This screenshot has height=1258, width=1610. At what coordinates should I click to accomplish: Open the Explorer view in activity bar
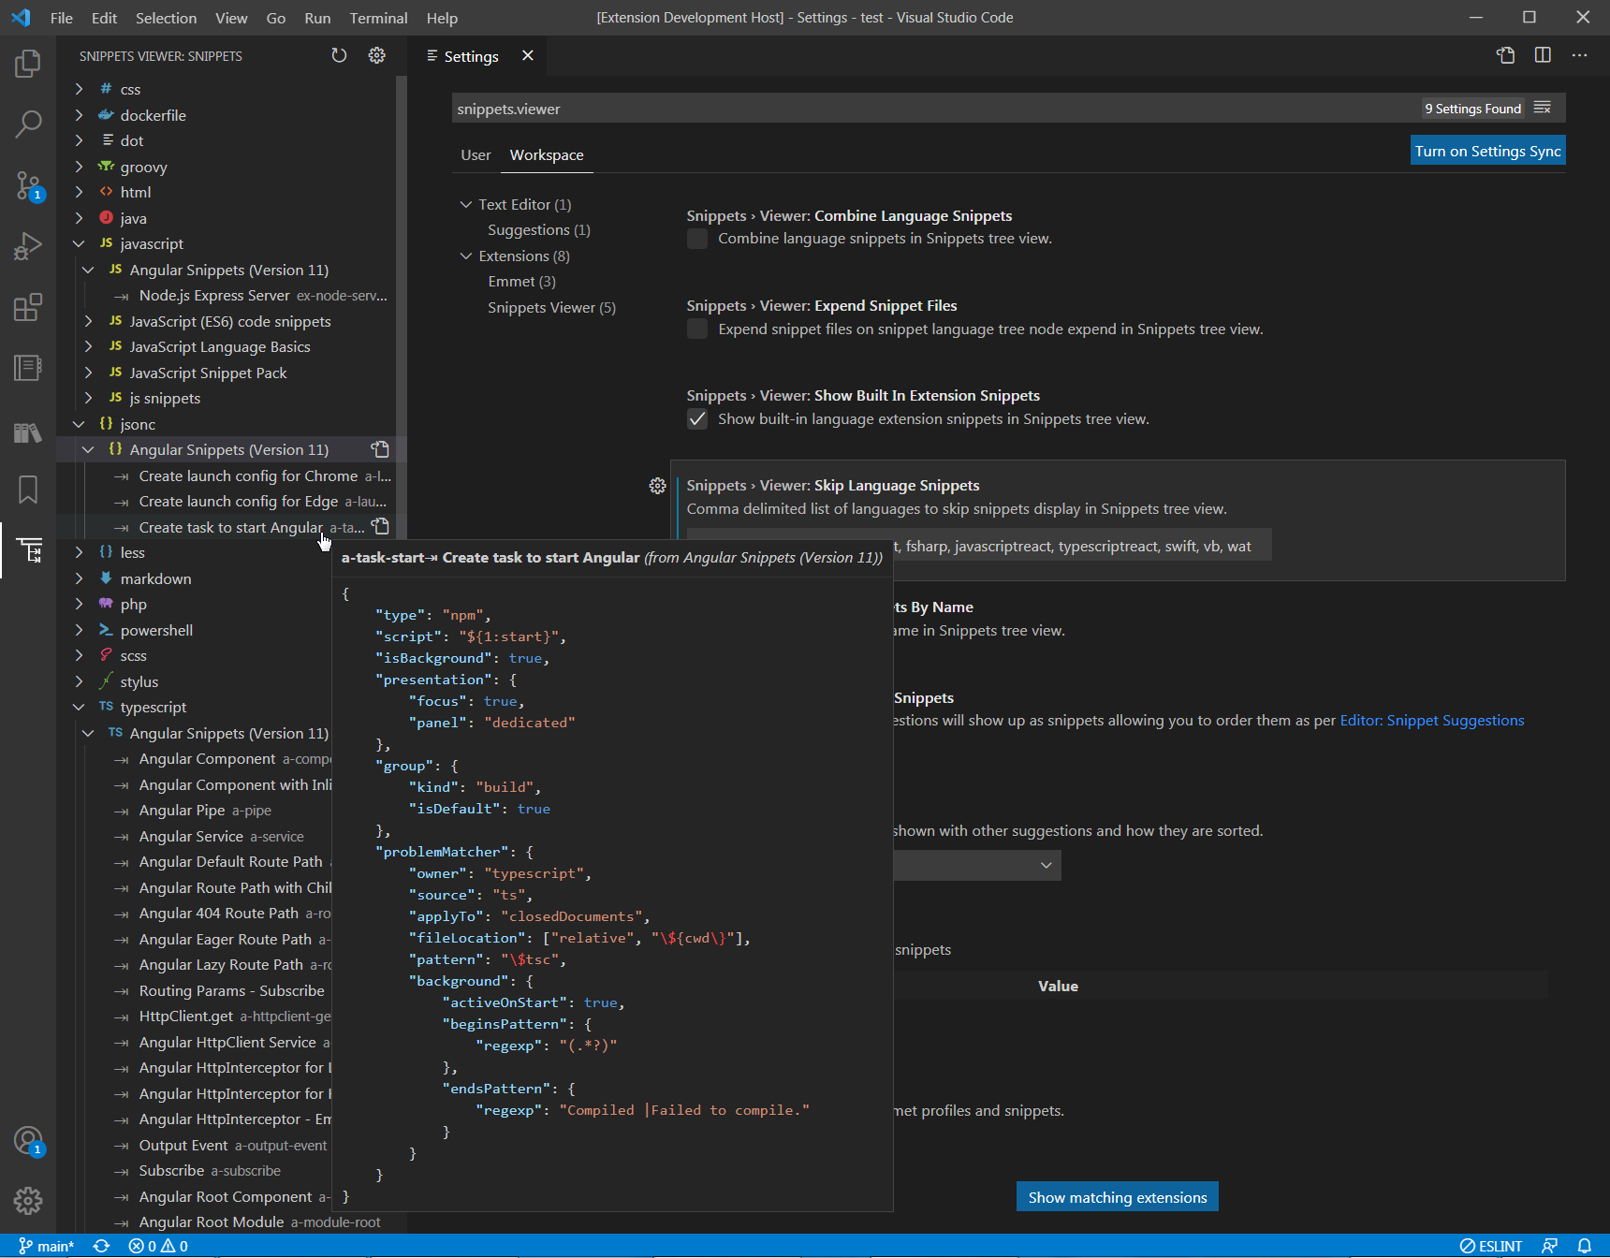(28, 64)
